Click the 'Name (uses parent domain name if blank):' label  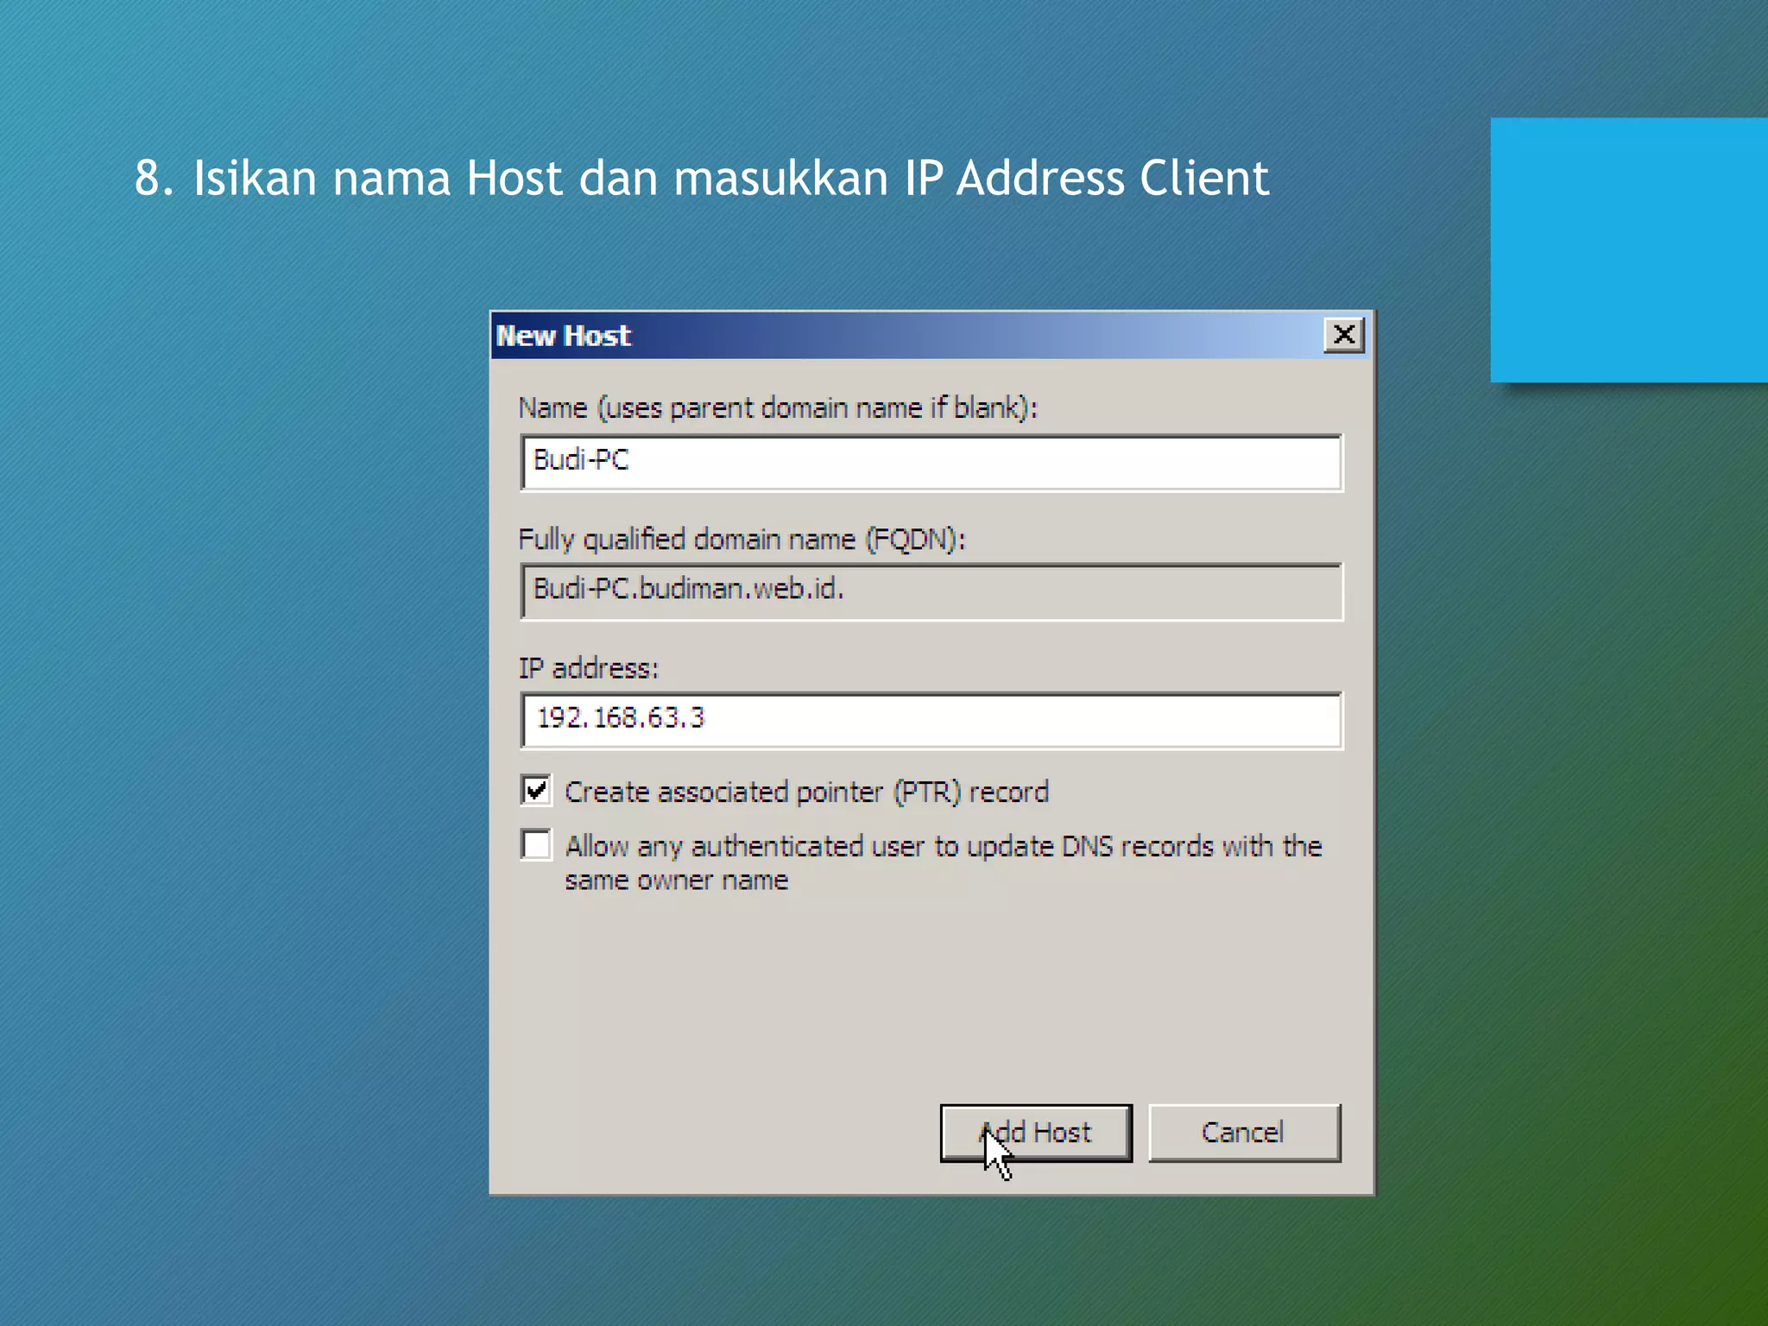777,407
